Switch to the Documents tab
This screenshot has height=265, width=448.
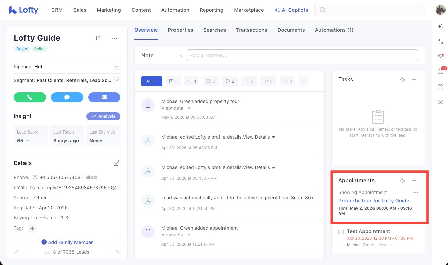[291, 30]
